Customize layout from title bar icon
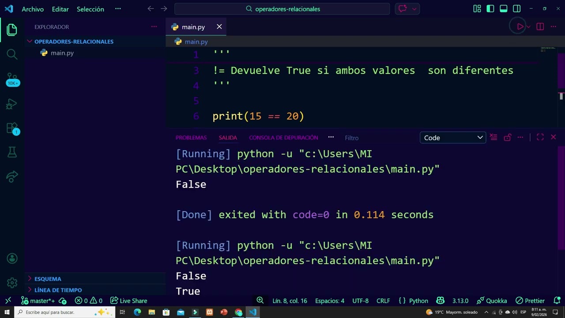Viewport: 565px width, 318px height. pos(477,9)
